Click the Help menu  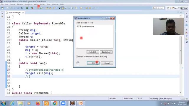click(62, 4)
